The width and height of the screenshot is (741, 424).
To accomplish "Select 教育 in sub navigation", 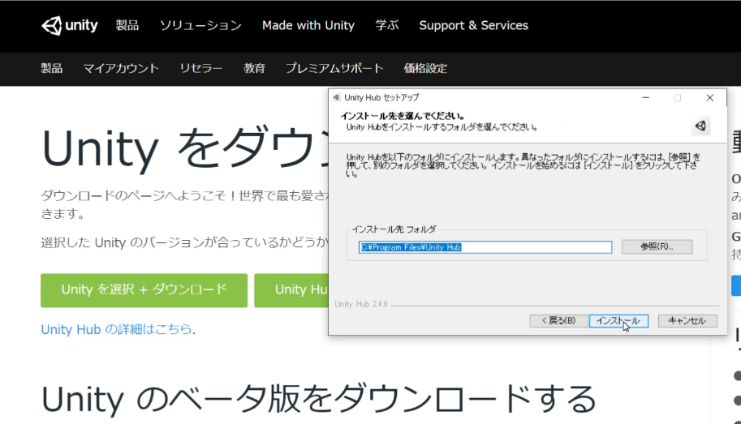I will pyautogui.click(x=254, y=68).
